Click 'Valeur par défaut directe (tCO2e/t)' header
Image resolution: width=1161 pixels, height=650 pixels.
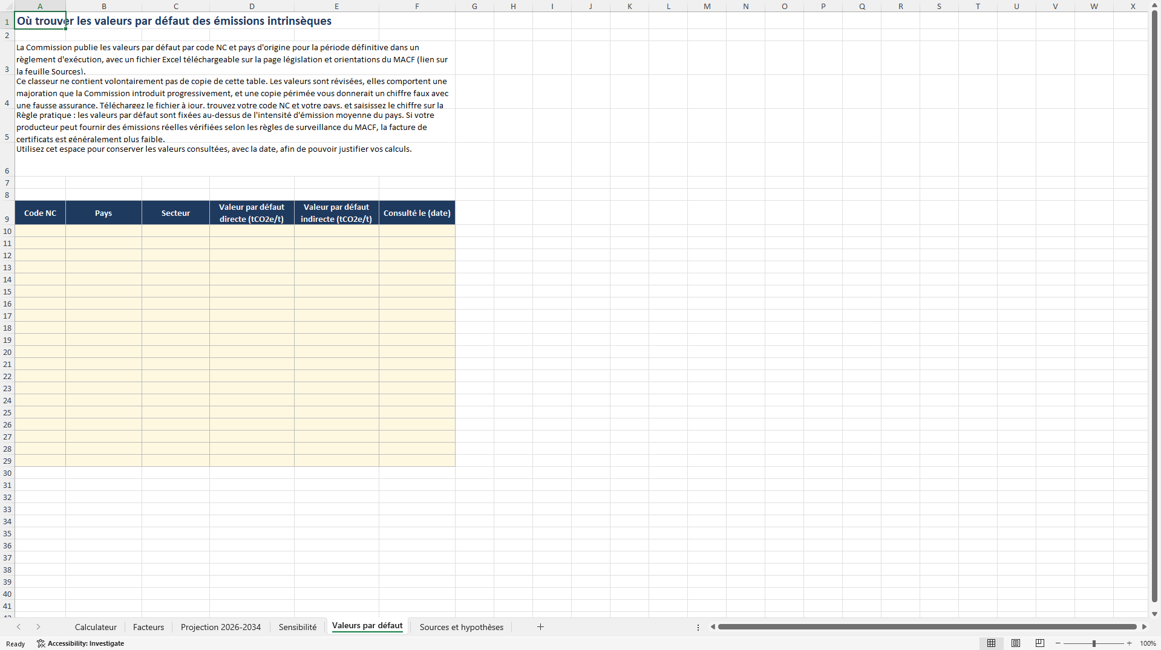point(252,213)
